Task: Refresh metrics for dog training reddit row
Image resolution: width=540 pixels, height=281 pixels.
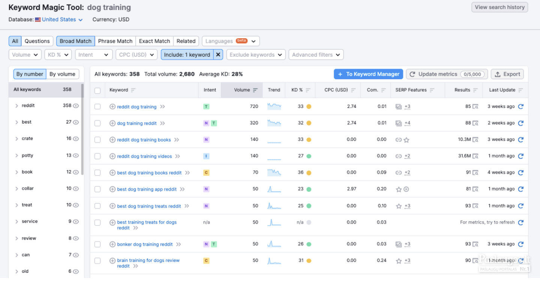Action: click(520, 123)
